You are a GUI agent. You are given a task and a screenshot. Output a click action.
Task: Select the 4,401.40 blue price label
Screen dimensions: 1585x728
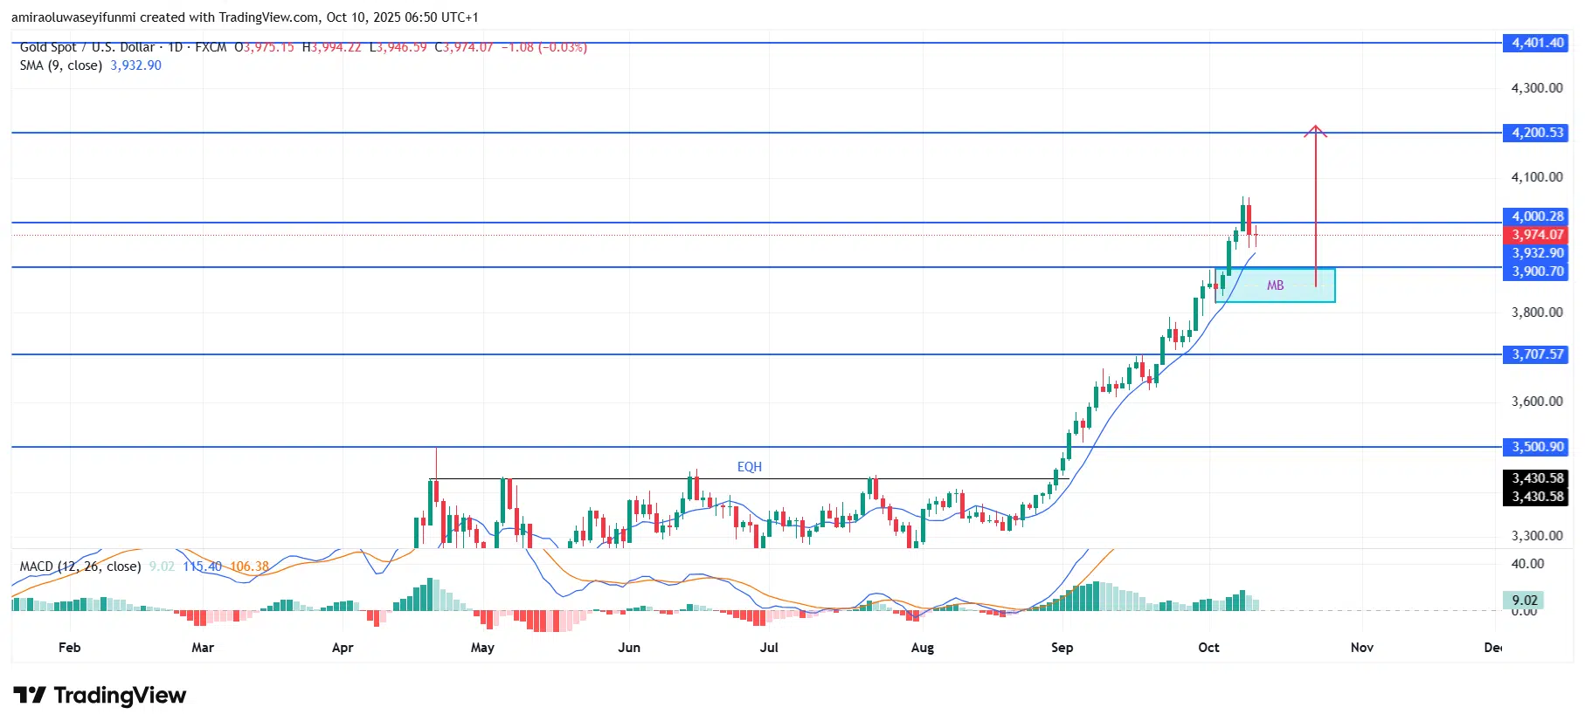pyautogui.click(x=1537, y=43)
